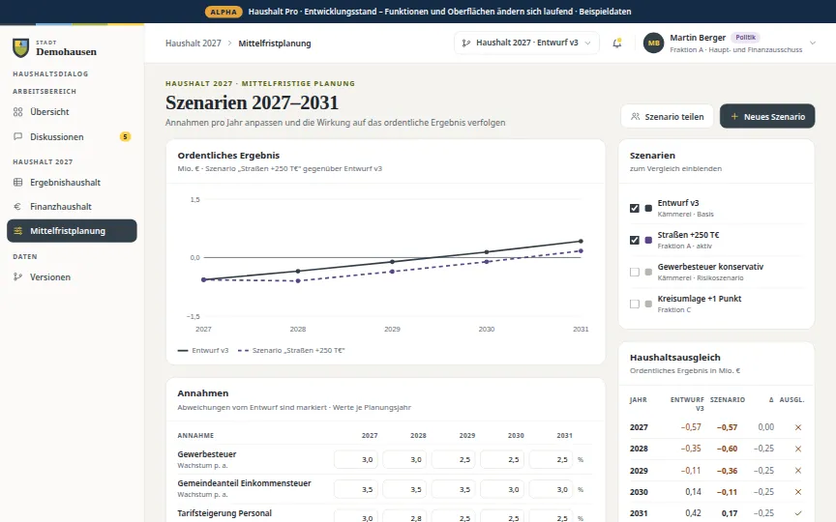Viewport: 836px width, 522px height.
Task: Click the gray Gewerbesteuer konservativ swatch
Action: point(648,273)
